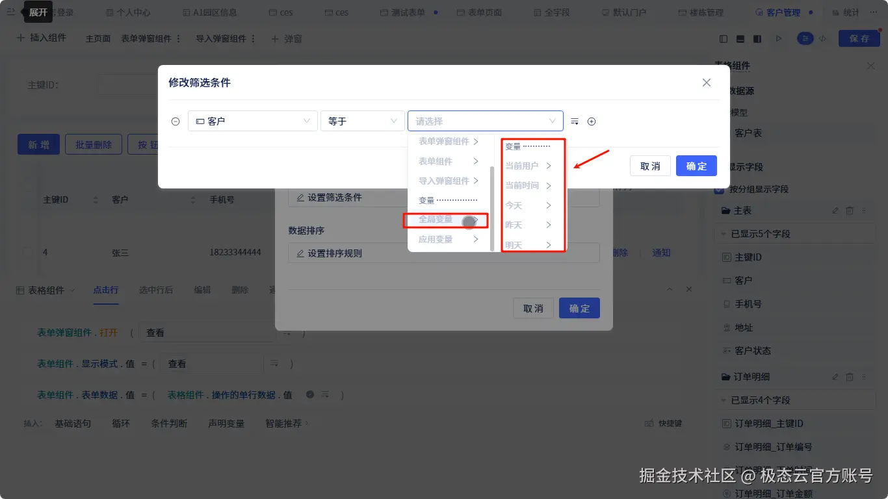Collapse 已显示5个字段 section
This screenshot has height=499, width=888.
coord(724,234)
